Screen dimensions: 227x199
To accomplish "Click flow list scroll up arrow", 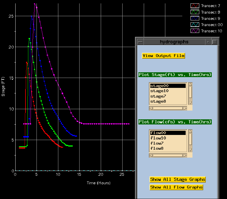I will click(190, 132).
